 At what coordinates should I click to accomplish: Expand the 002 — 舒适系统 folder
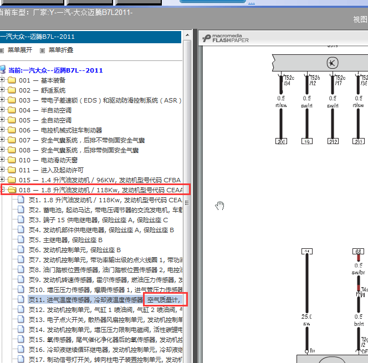click(x=2, y=90)
